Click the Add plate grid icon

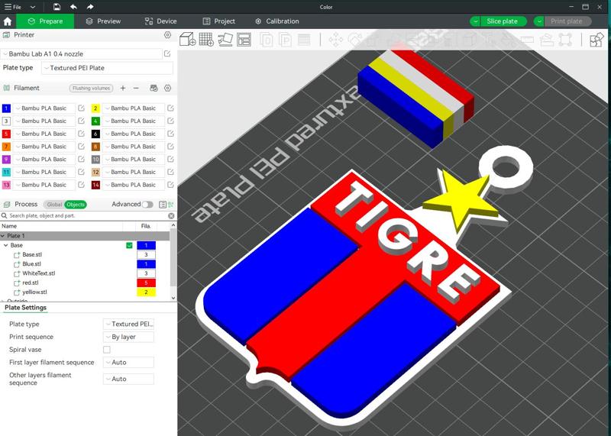click(x=206, y=40)
